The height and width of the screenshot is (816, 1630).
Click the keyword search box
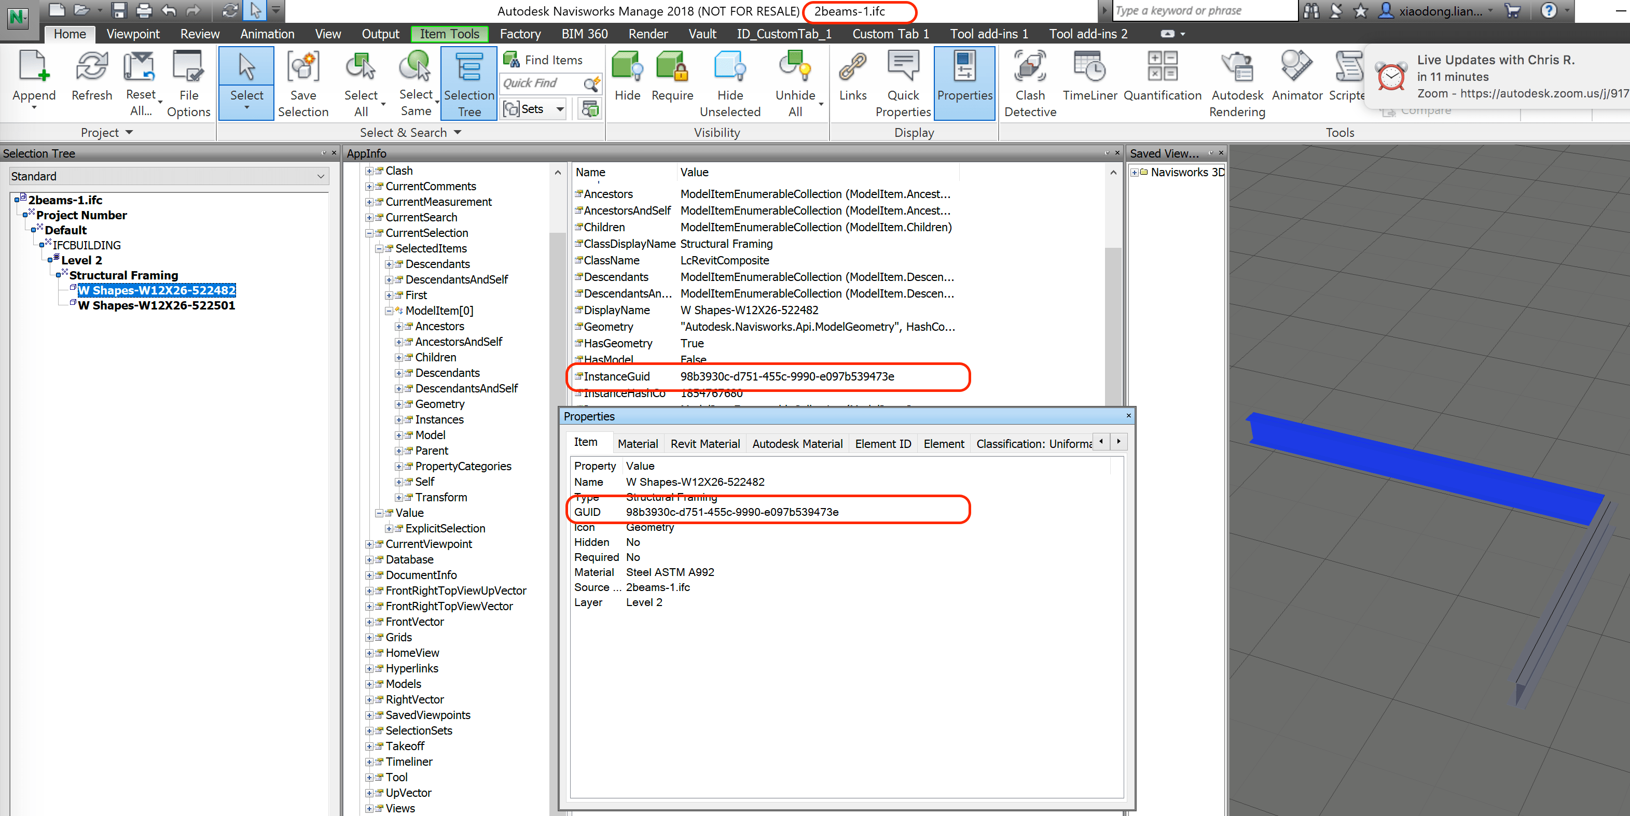(x=1204, y=11)
